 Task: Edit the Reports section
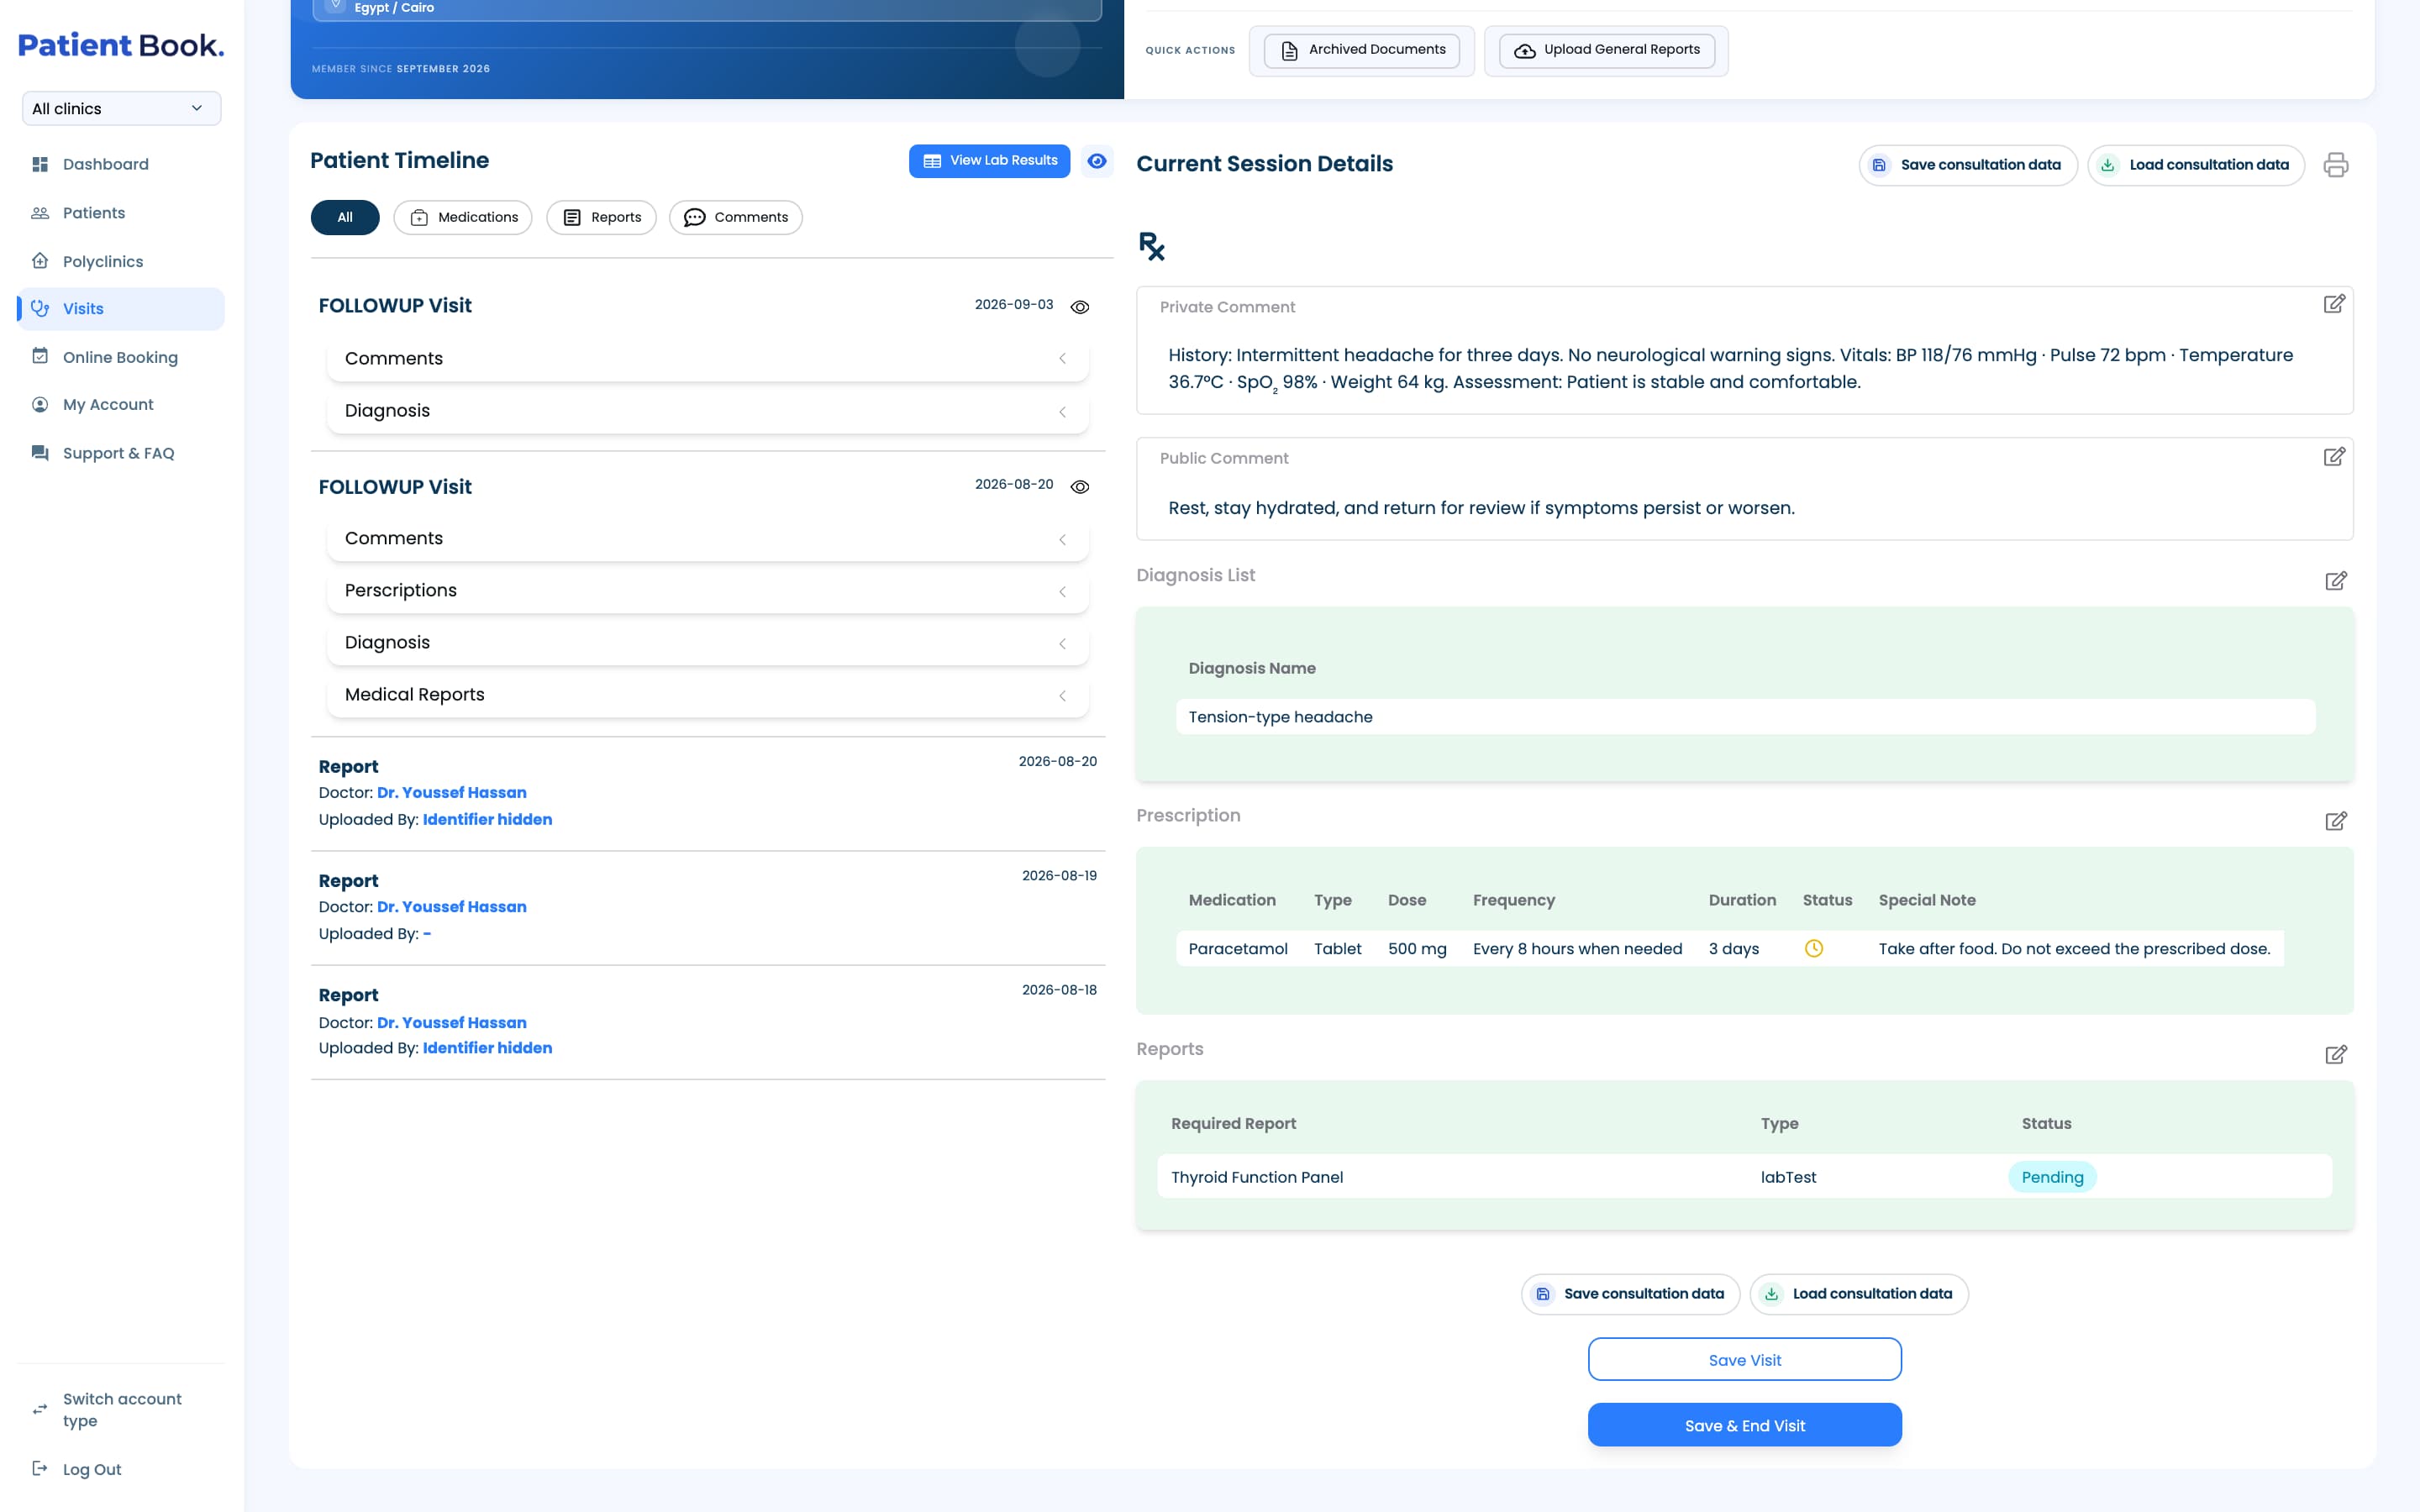coord(2335,1055)
